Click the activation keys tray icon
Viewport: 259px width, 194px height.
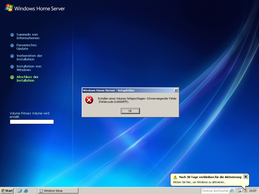tap(246, 191)
